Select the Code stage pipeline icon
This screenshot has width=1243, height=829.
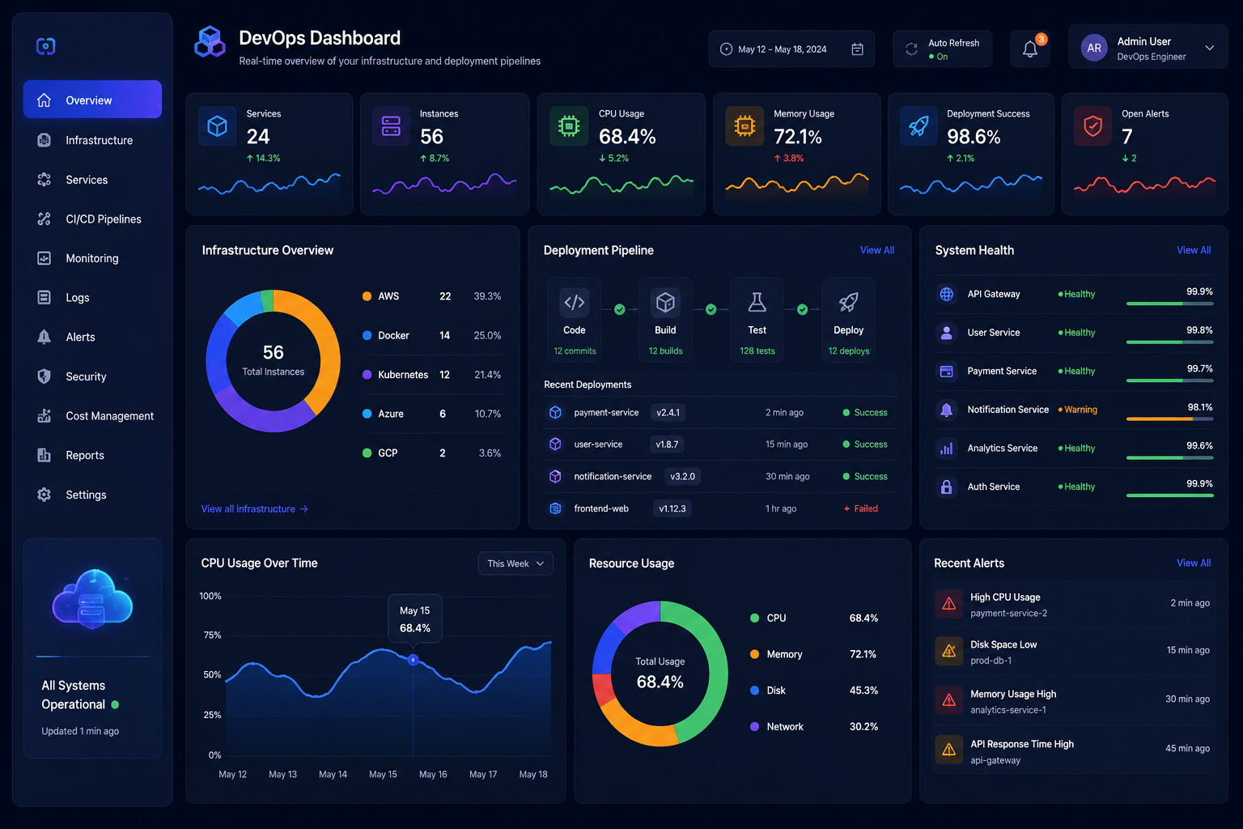575,302
